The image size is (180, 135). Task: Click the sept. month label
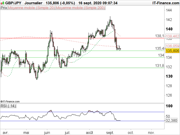110,133
